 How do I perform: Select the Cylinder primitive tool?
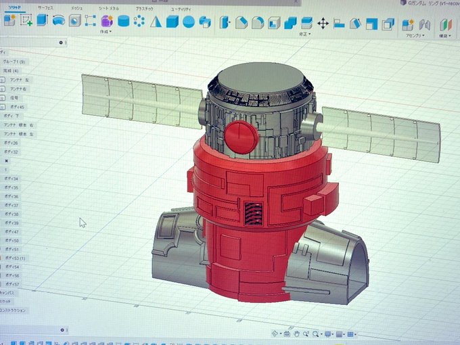(x=124, y=22)
